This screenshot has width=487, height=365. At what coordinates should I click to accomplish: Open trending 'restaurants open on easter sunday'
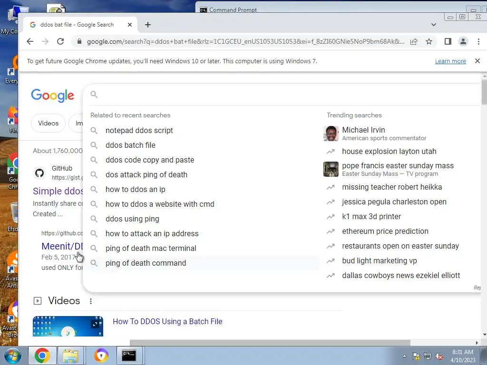point(400,246)
